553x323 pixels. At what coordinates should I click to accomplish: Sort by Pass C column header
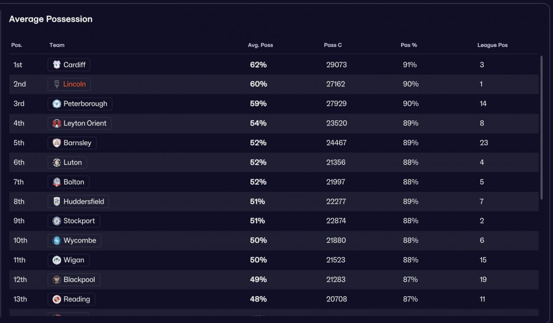point(333,45)
